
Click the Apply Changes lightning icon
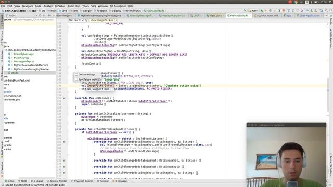click(x=266, y=10)
